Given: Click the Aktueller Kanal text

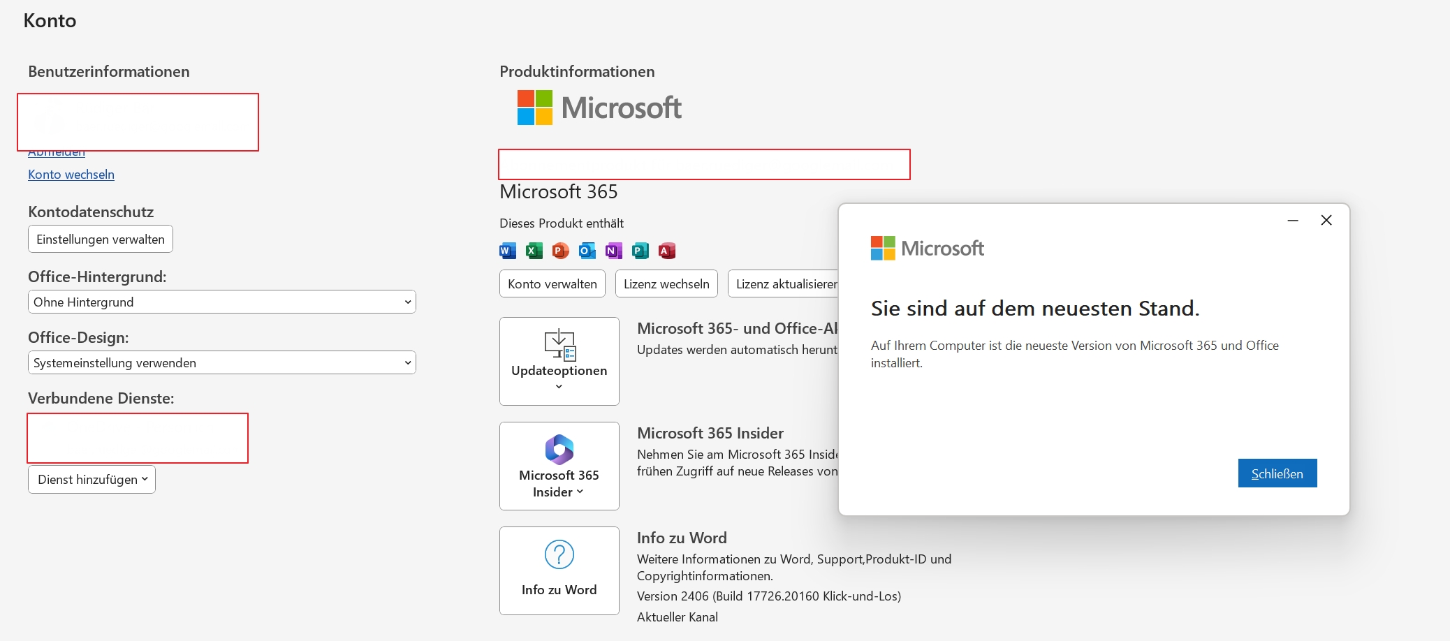Looking at the screenshot, I should (678, 617).
